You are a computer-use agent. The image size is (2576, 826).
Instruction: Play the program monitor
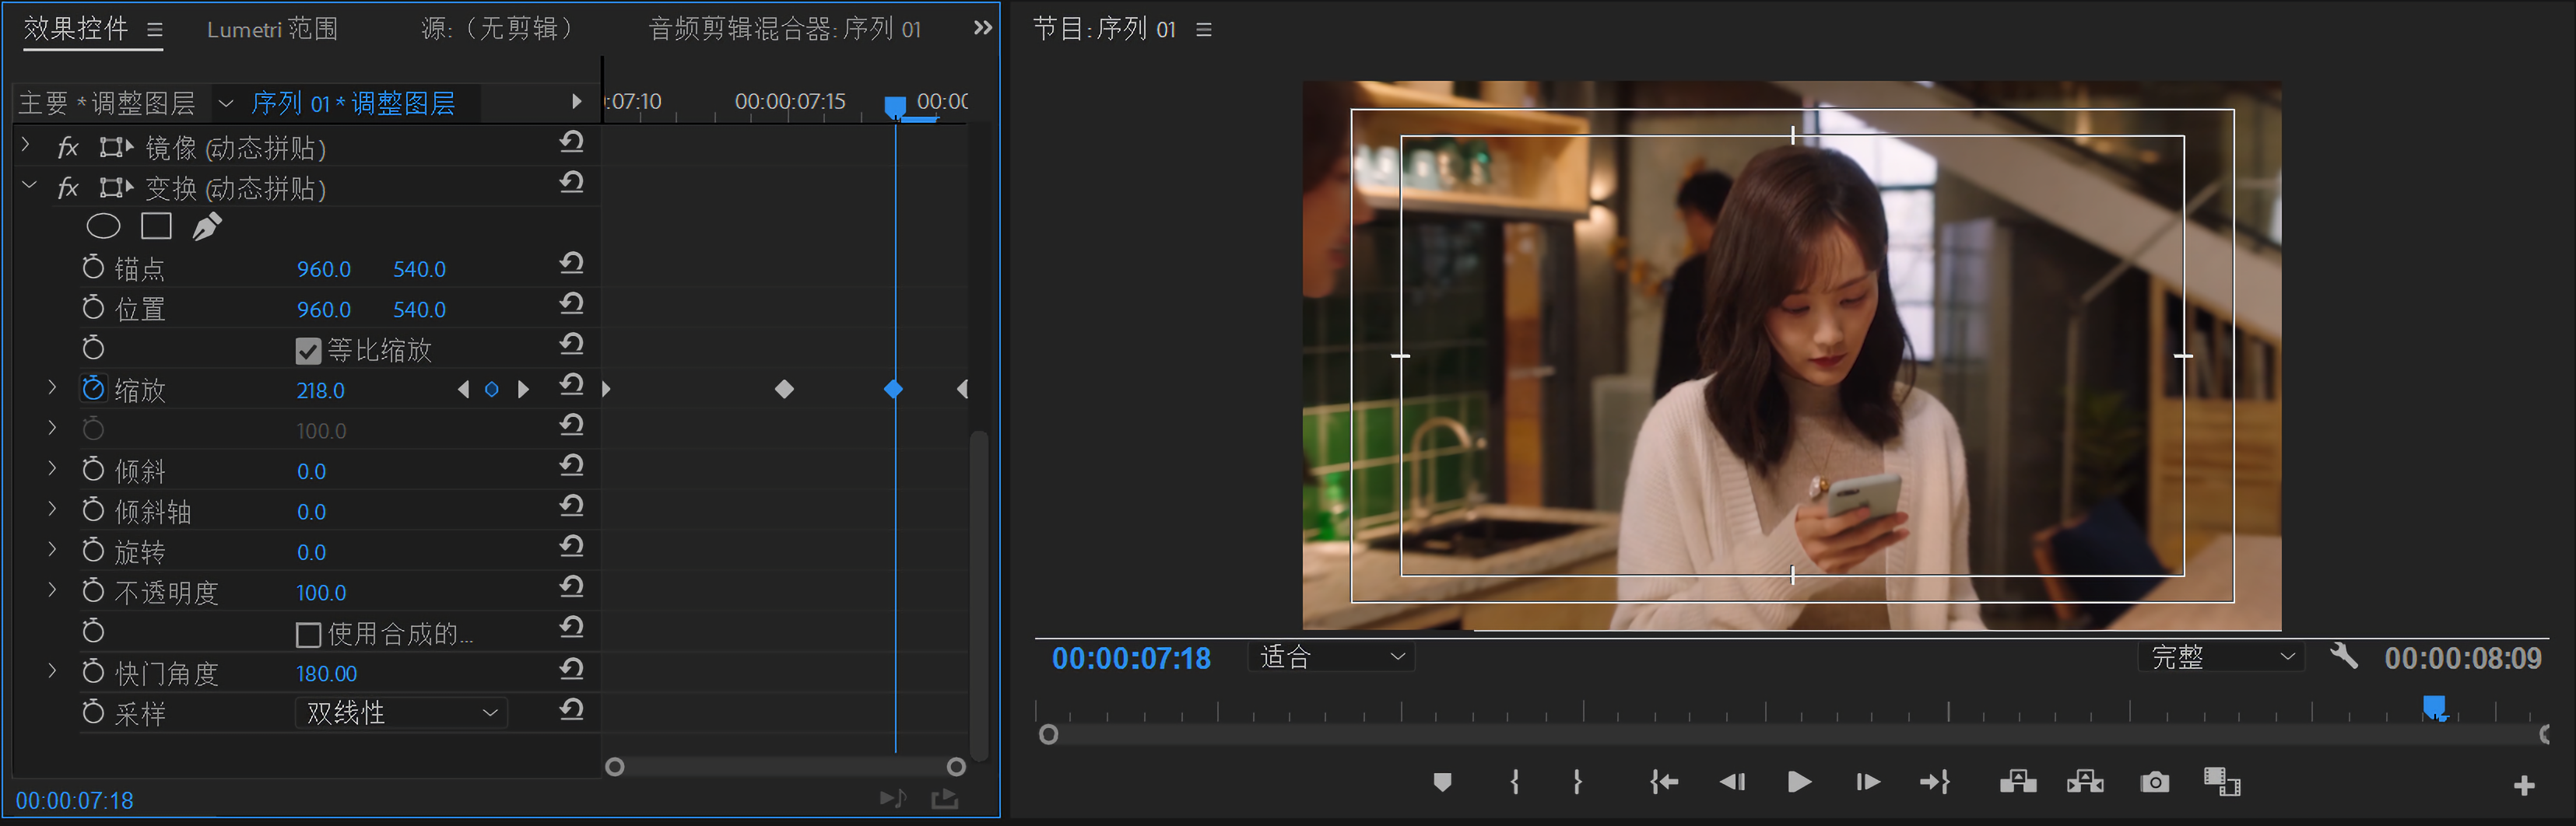coord(1799,782)
